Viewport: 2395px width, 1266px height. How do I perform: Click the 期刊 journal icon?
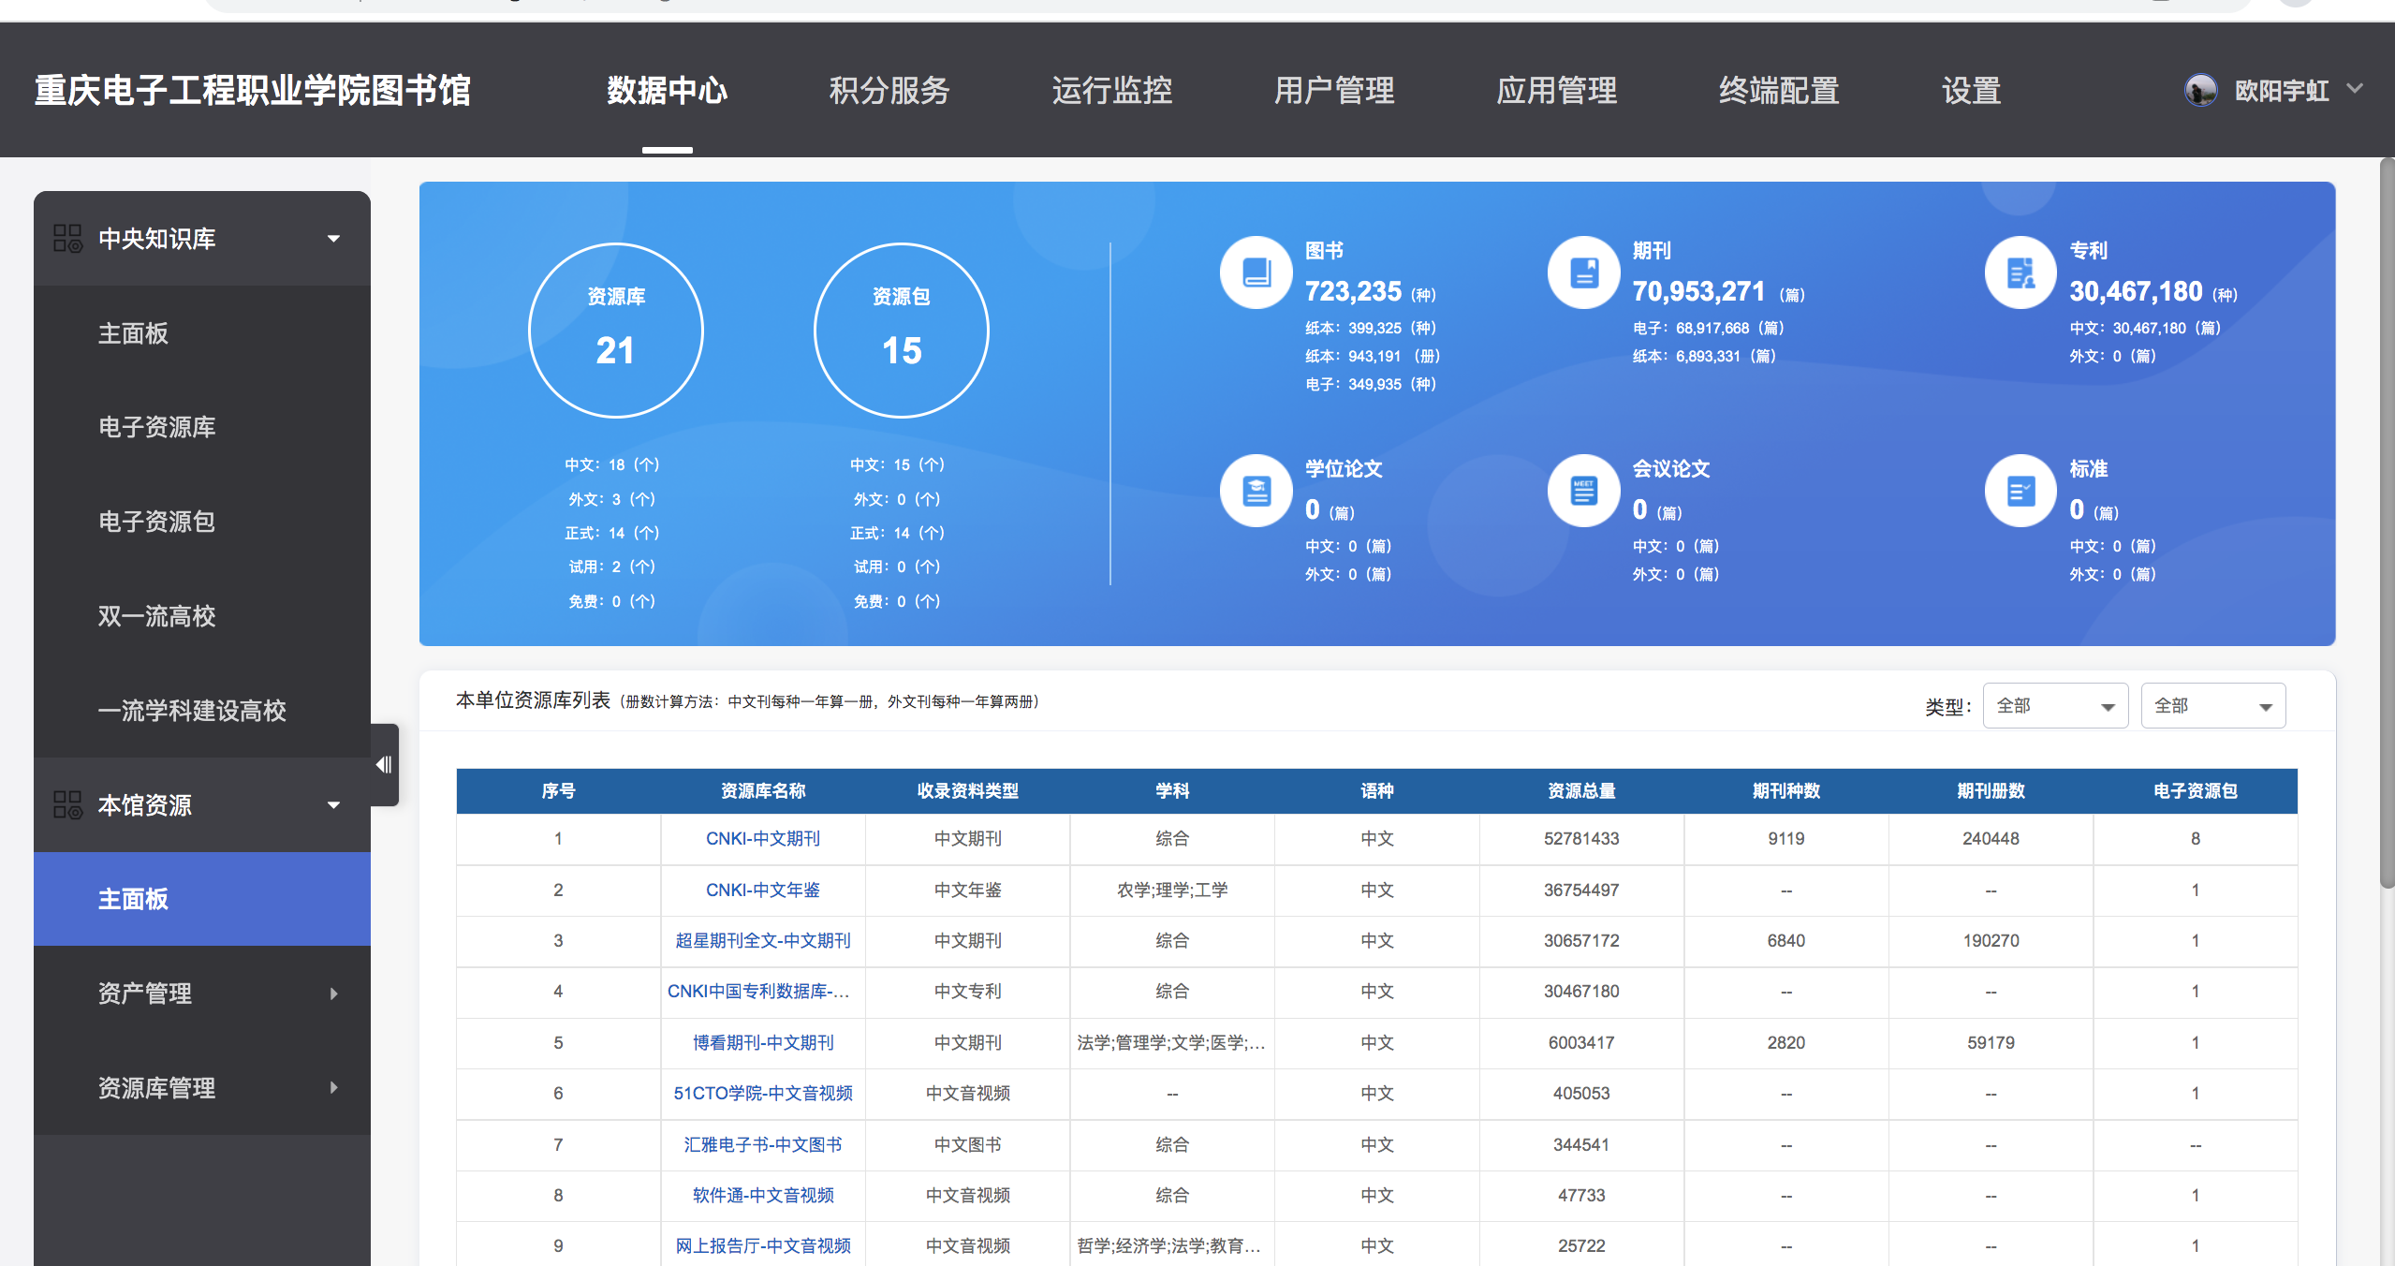(1583, 272)
